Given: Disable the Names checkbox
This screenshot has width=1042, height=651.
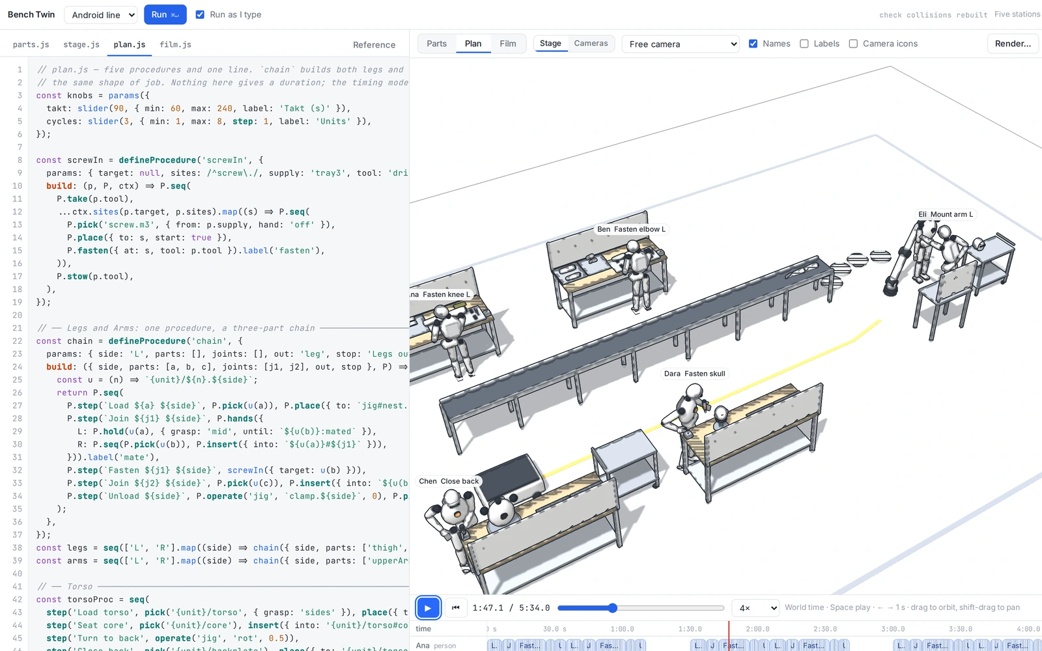Looking at the screenshot, I should pyautogui.click(x=753, y=44).
